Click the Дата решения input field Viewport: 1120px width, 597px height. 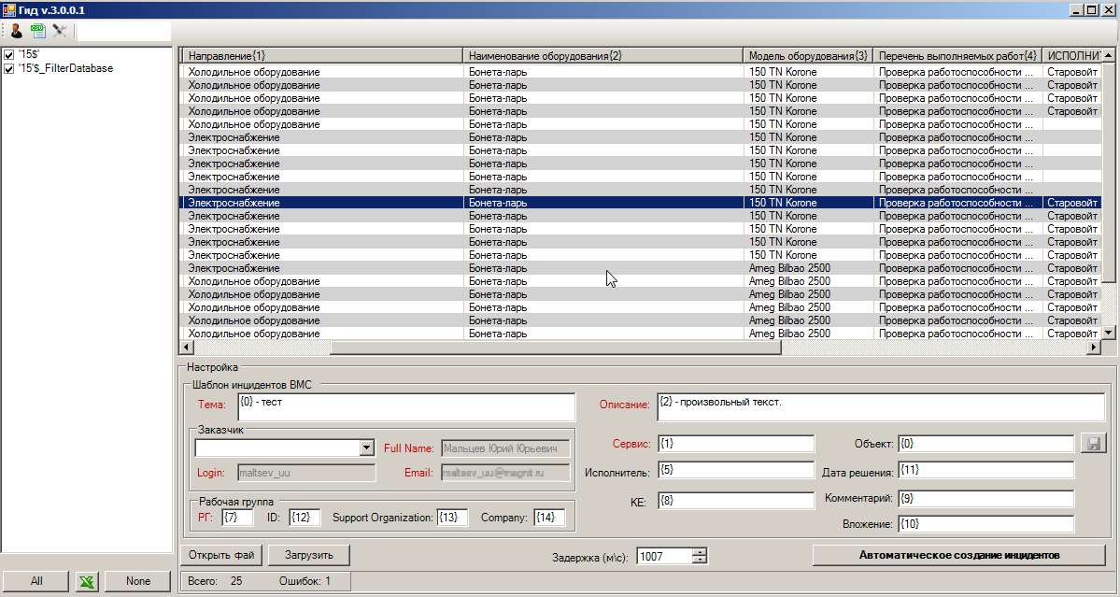[x=985, y=470]
